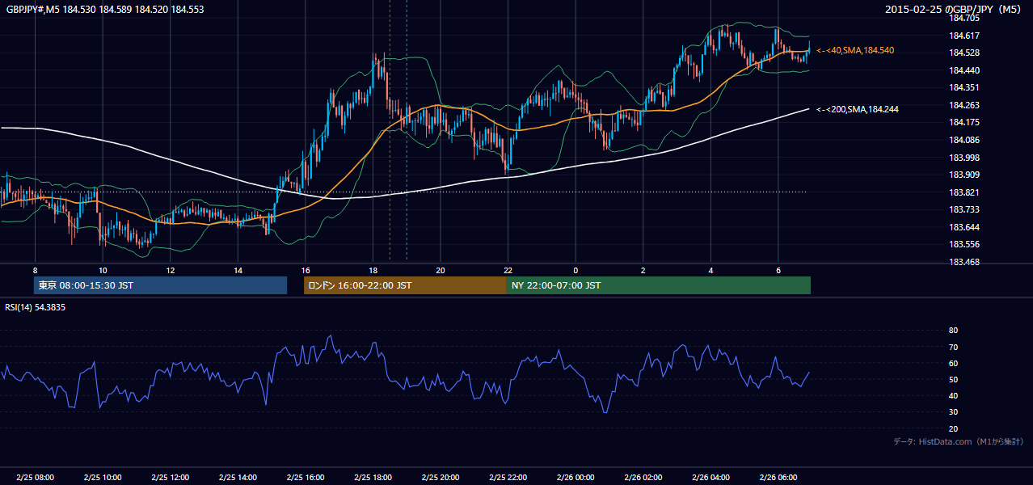Viewport: 1033px width, 485px height.
Task: Click price axis value 183.998
Action: 964,158
